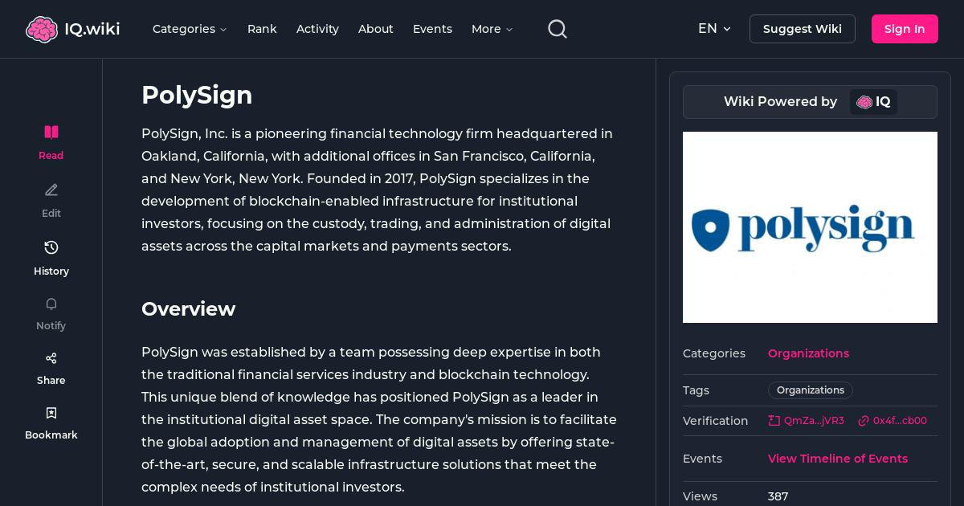Viewport: 964px width, 506px height.
Task: Open the Share icon in the sidebar
Action: [x=51, y=357]
